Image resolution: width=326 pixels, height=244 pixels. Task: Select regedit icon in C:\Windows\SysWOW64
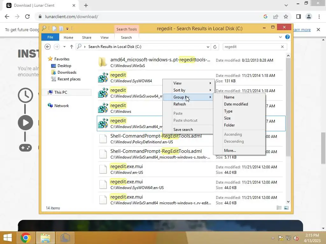pos(103,78)
